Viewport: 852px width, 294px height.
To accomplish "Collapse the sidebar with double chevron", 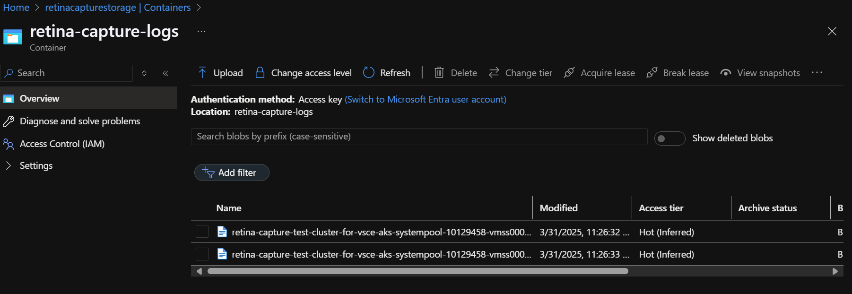I will pyautogui.click(x=165, y=73).
